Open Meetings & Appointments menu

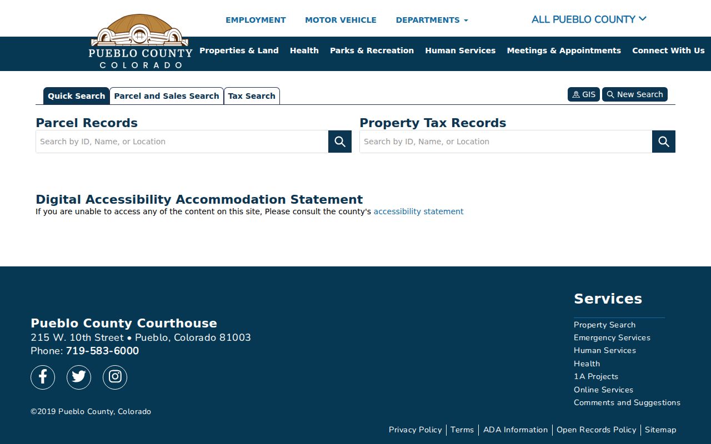[564, 51]
